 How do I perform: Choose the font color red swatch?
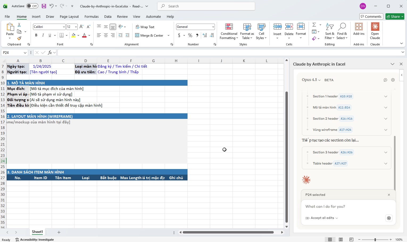point(84,35)
